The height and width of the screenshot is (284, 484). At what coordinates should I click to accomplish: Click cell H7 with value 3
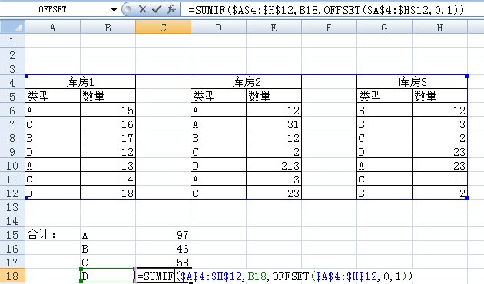coord(439,124)
